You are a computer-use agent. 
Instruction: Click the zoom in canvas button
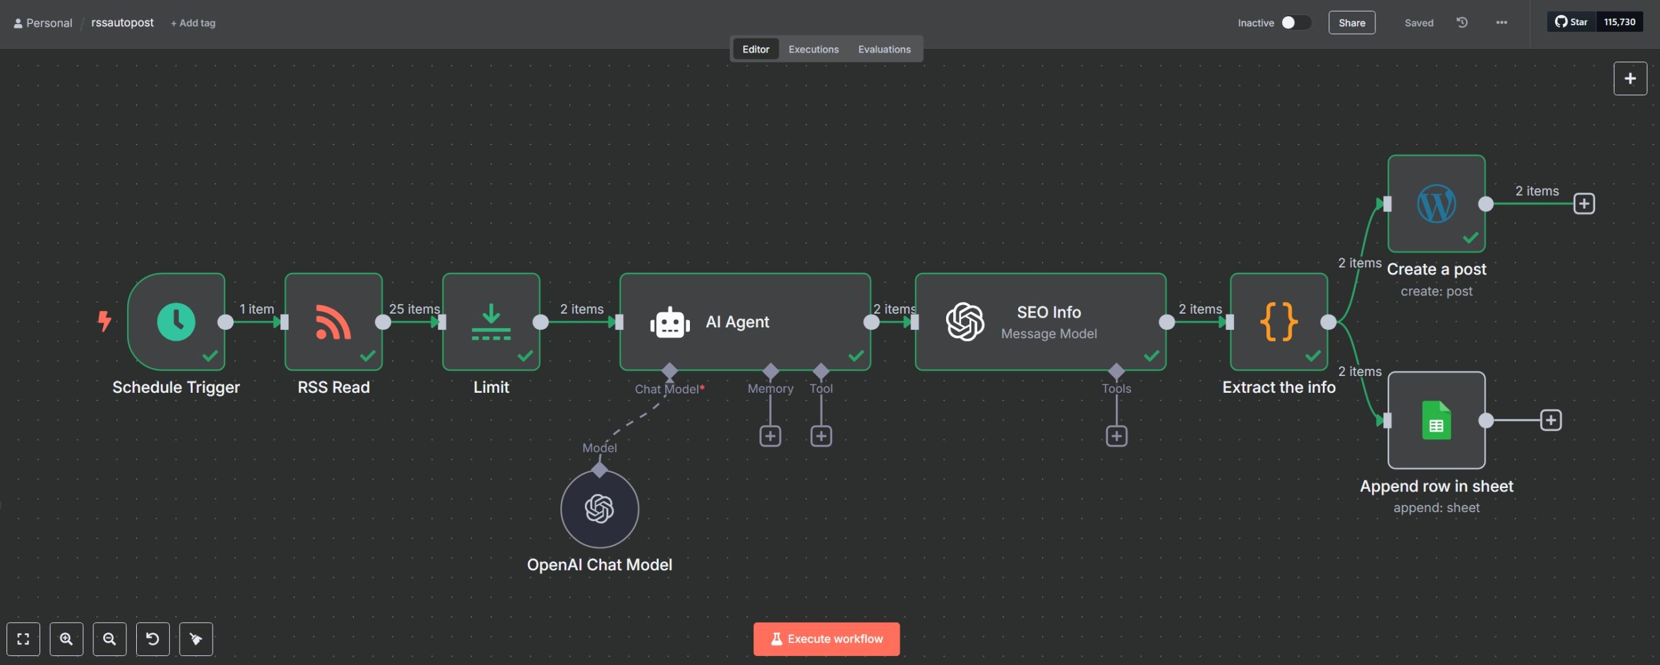[66, 639]
